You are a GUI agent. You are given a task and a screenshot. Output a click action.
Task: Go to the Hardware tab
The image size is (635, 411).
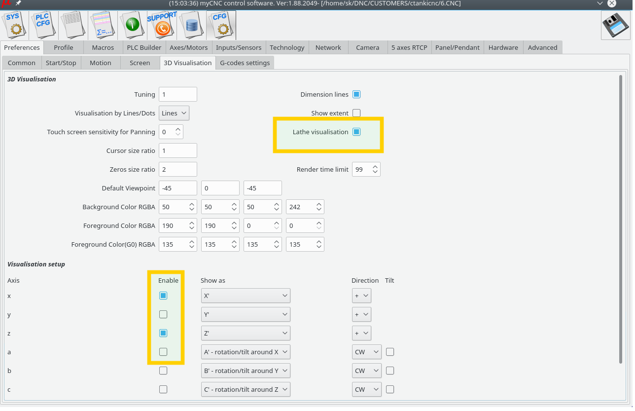[503, 47]
